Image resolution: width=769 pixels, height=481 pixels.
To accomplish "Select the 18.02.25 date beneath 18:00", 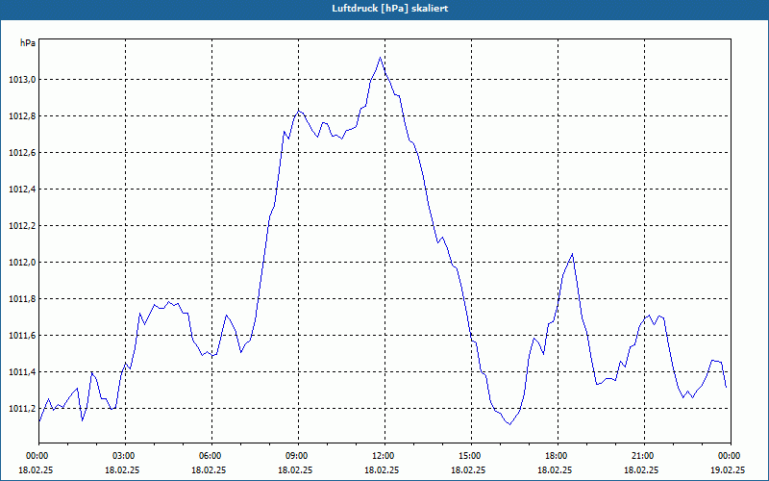I will (x=555, y=469).
